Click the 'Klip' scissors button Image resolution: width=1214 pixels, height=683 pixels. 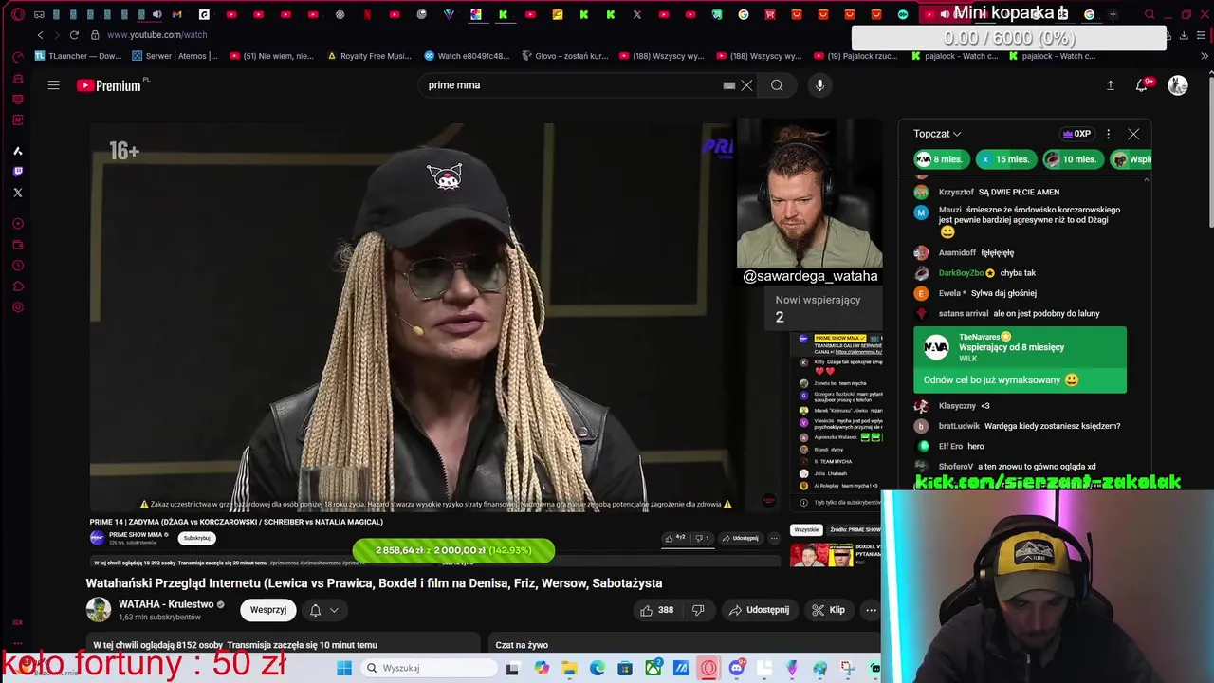pos(828,610)
